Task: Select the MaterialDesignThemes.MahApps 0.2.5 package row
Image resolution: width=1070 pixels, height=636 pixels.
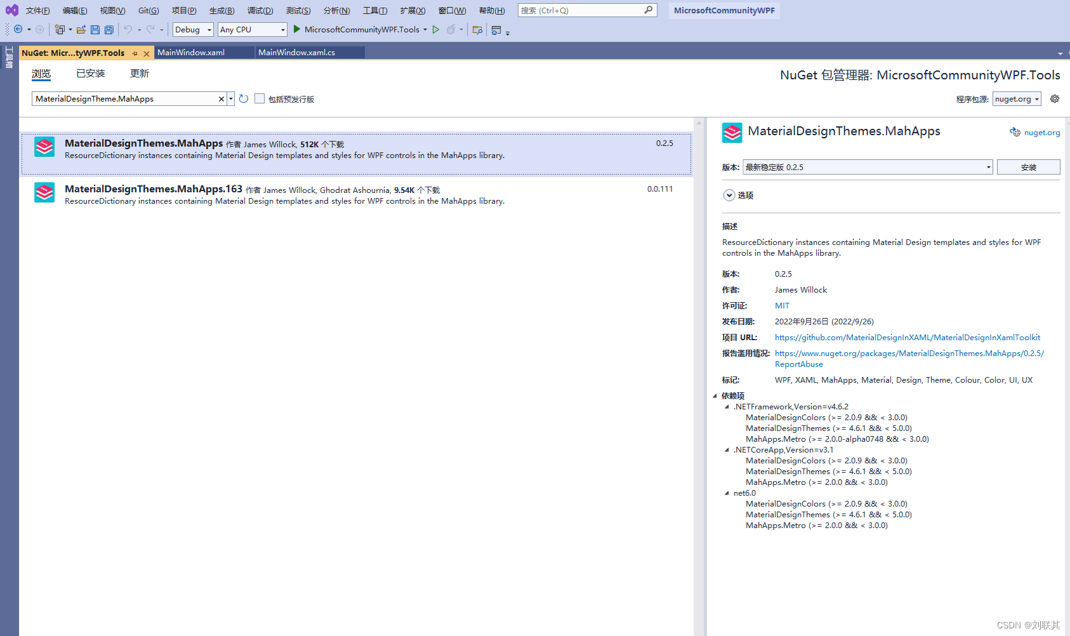Action: click(356, 154)
